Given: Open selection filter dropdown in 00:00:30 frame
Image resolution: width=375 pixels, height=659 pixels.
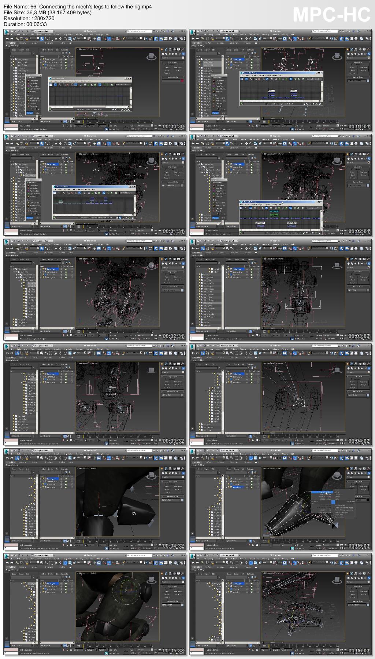Looking at the screenshot, I should [34, 38].
